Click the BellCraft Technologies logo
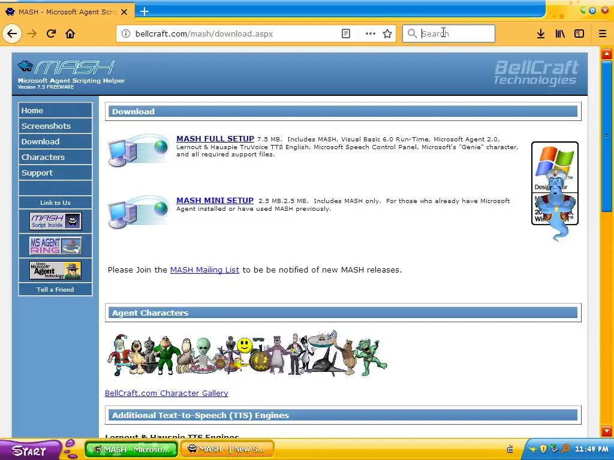Screen dimensions: 614x460 (536, 72)
